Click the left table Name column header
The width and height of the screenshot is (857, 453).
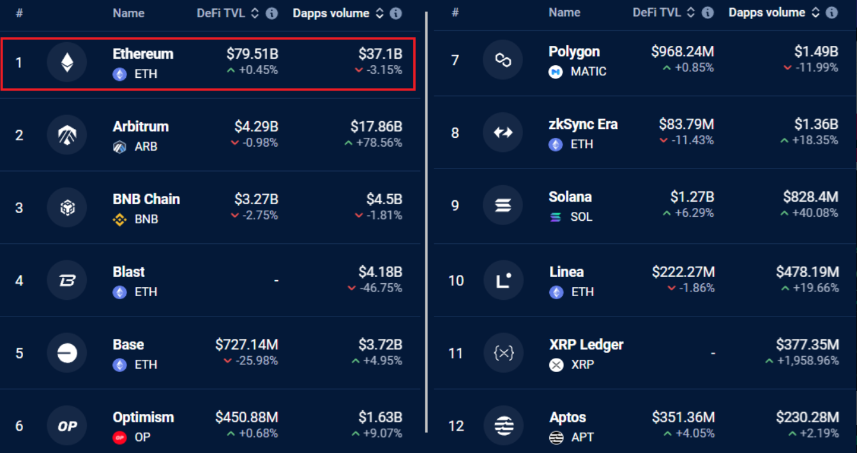[x=128, y=13]
